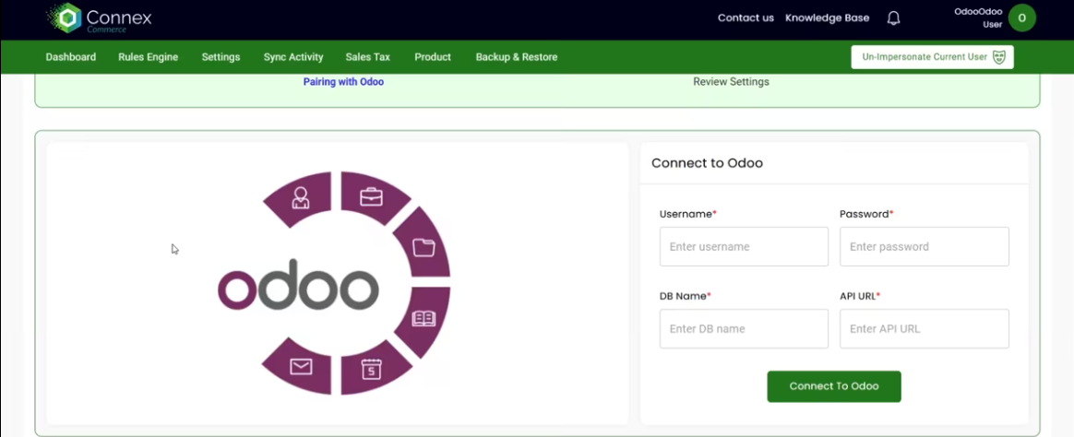Focus the Enter username field
The height and width of the screenshot is (437, 1074).
point(744,246)
